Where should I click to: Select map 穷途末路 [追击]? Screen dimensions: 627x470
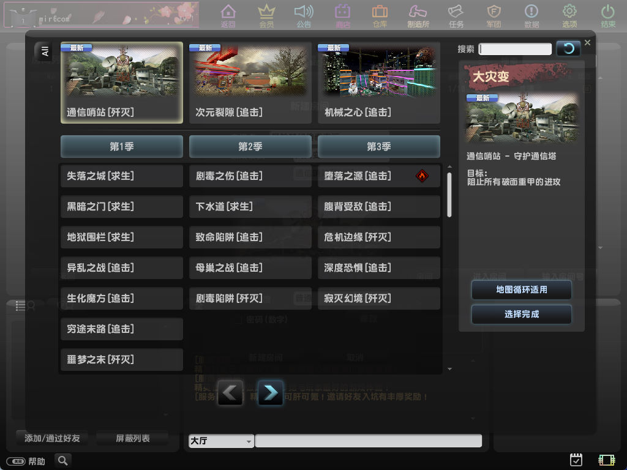pyautogui.click(x=122, y=329)
